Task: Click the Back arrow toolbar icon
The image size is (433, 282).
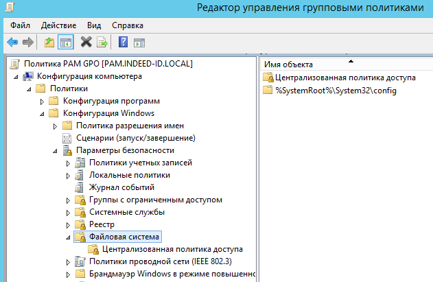Action: [x=12, y=43]
